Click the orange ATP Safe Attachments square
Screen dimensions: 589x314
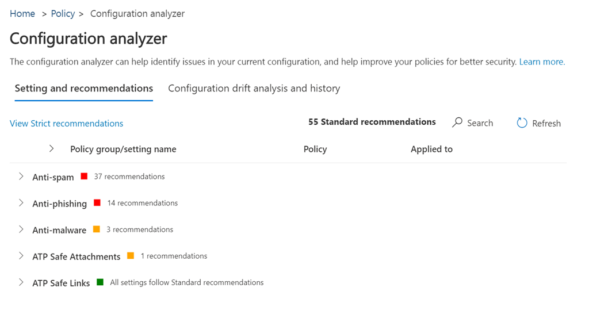(x=131, y=256)
